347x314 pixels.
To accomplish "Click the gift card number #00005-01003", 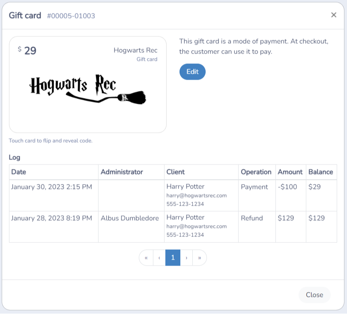I will pyautogui.click(x=71, y=16).
